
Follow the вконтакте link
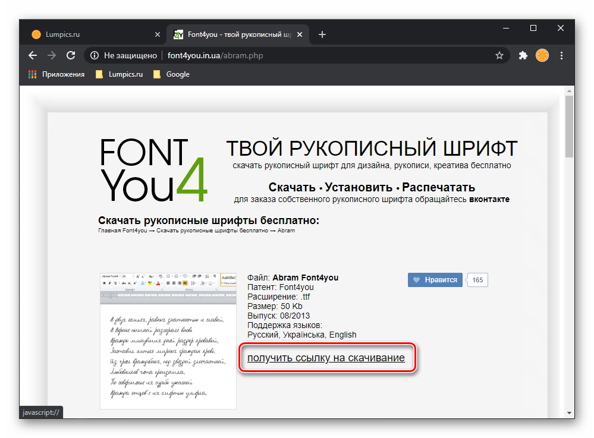(x=489, y=200)
